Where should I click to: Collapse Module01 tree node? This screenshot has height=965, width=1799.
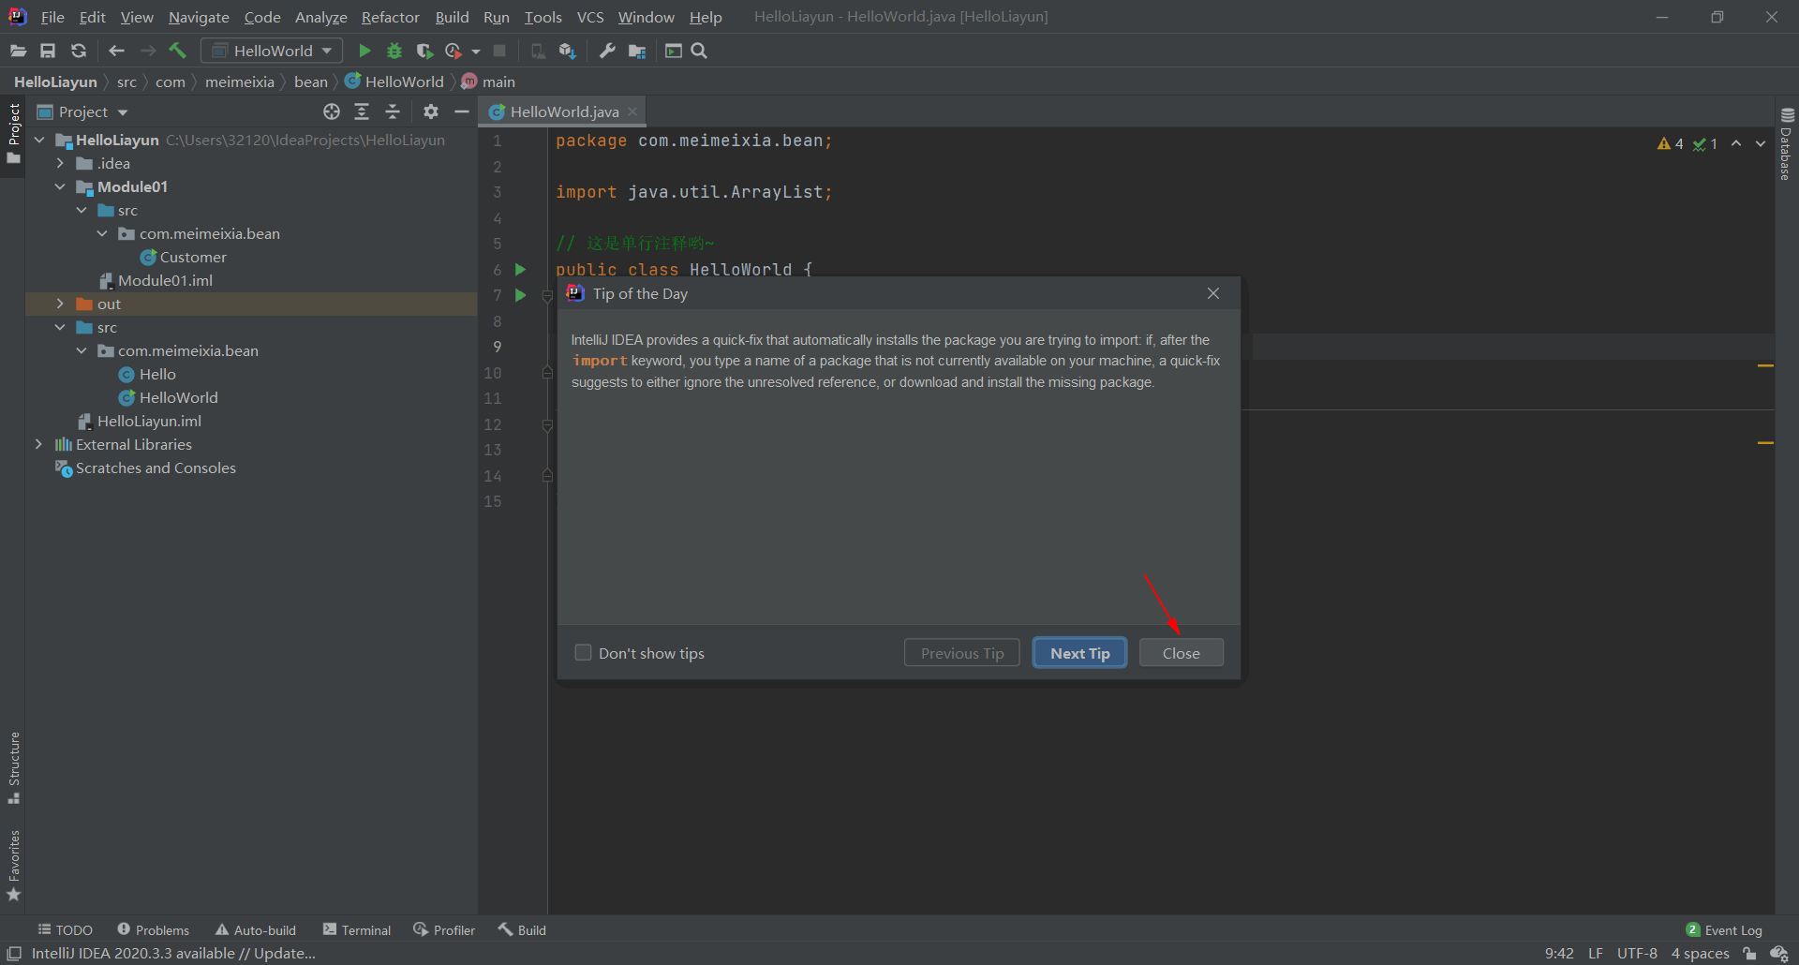[x=60, y=186]
